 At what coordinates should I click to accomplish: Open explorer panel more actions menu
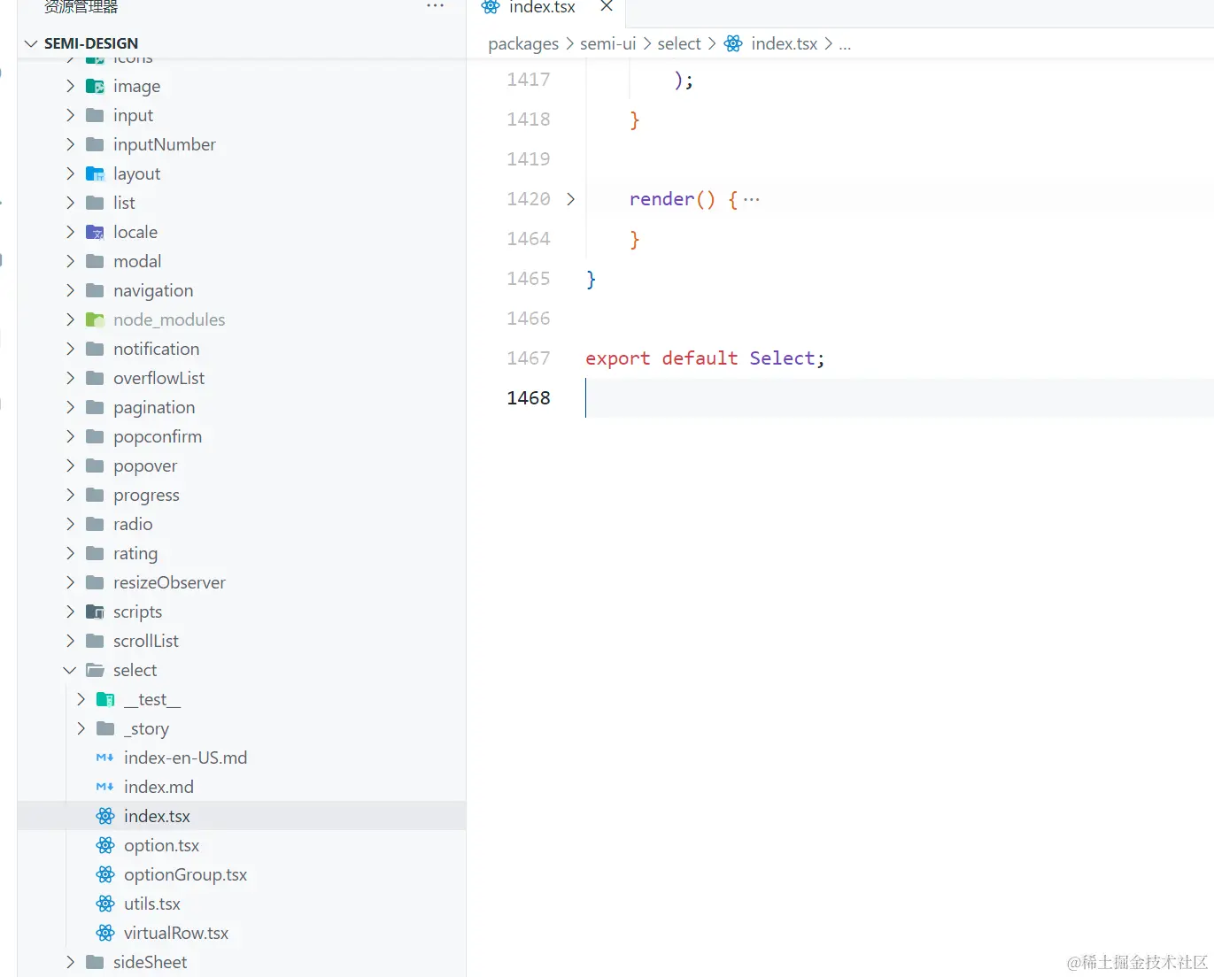coord(435,6)
